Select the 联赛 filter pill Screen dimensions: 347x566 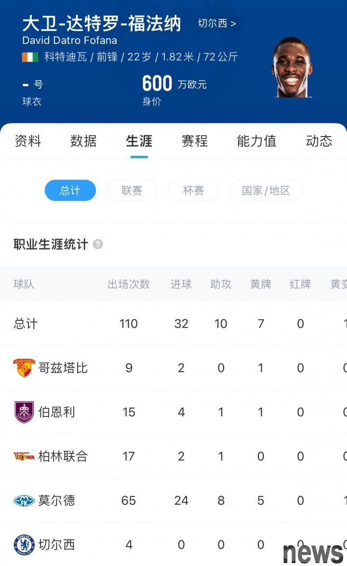pyautogui.click(x=132, y=191)
